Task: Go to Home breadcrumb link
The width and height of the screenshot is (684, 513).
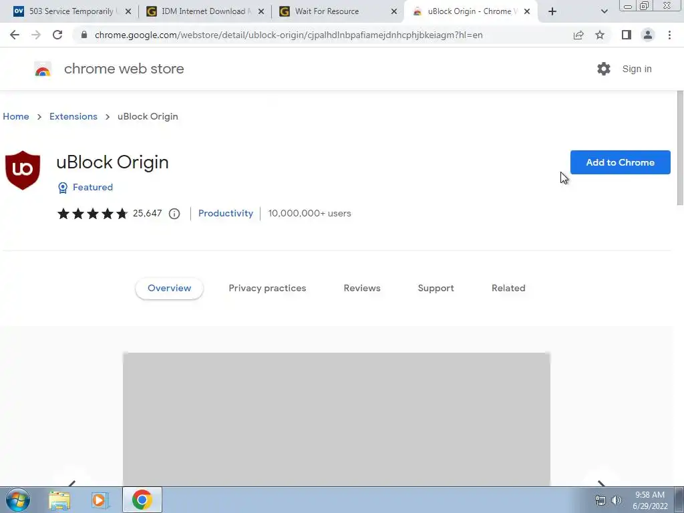Action: [16, 116]
